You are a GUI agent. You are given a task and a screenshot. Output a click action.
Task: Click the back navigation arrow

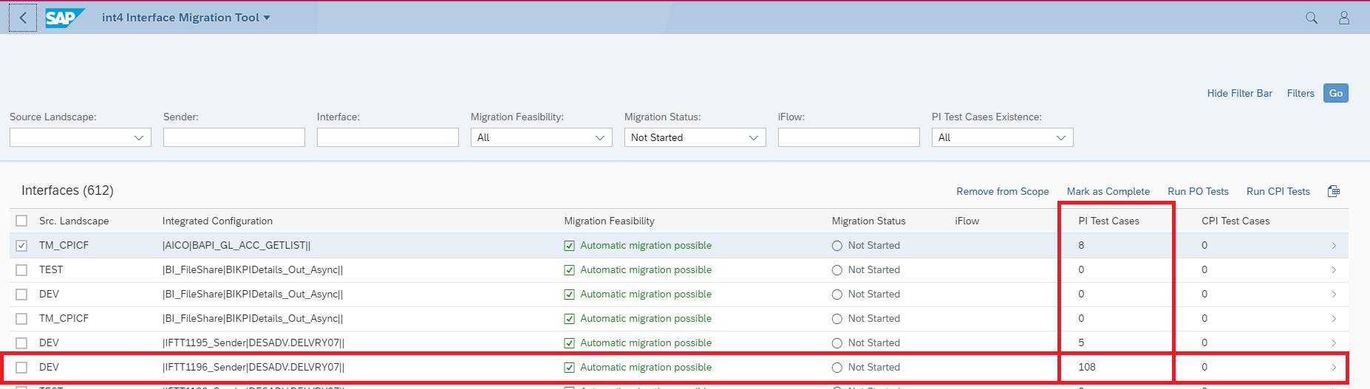pos(23,18)
